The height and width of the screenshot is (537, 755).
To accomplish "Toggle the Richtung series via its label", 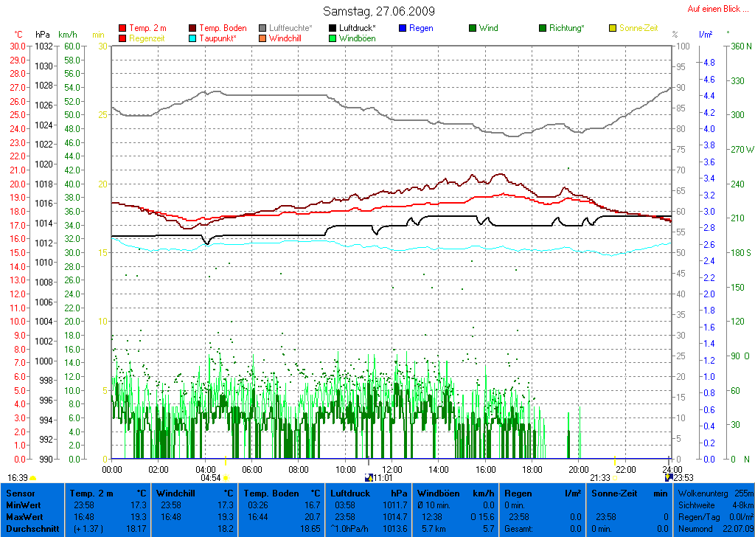I will [566, 29].
